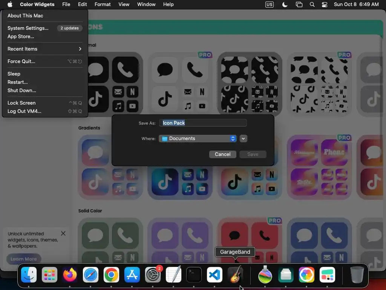The image size is (386, 290).
Task: Click the Color Widgets dock icon
Action: [327, 275]
